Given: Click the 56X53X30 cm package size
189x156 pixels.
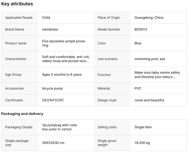Looking at the screenshot, I should (53, 143).
